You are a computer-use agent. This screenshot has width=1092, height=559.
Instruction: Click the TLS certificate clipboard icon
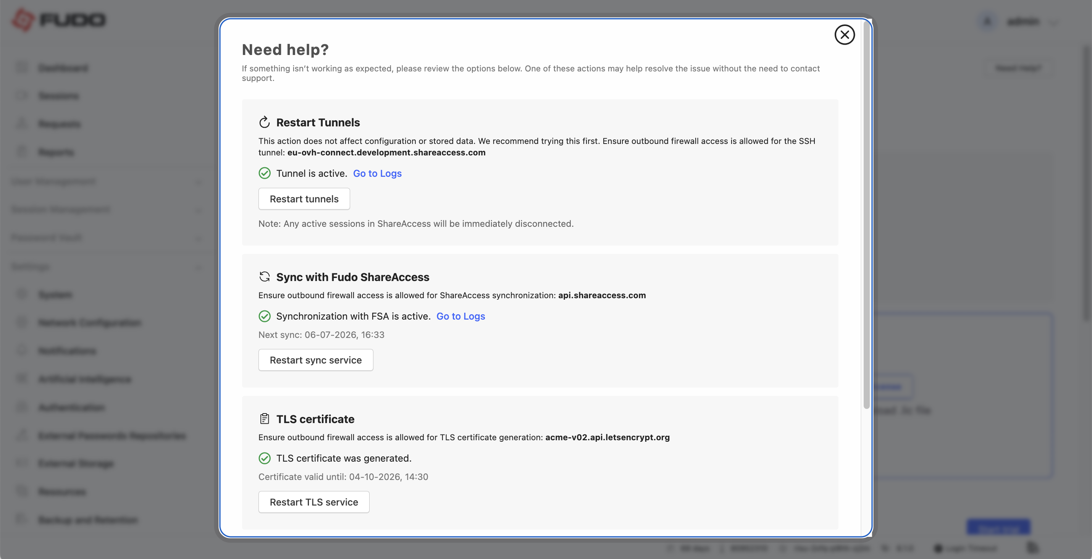point(265,419)
